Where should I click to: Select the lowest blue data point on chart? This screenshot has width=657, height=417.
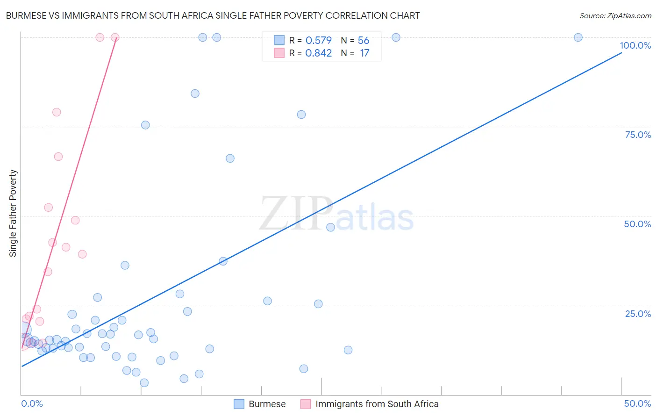tap(144, 383)
